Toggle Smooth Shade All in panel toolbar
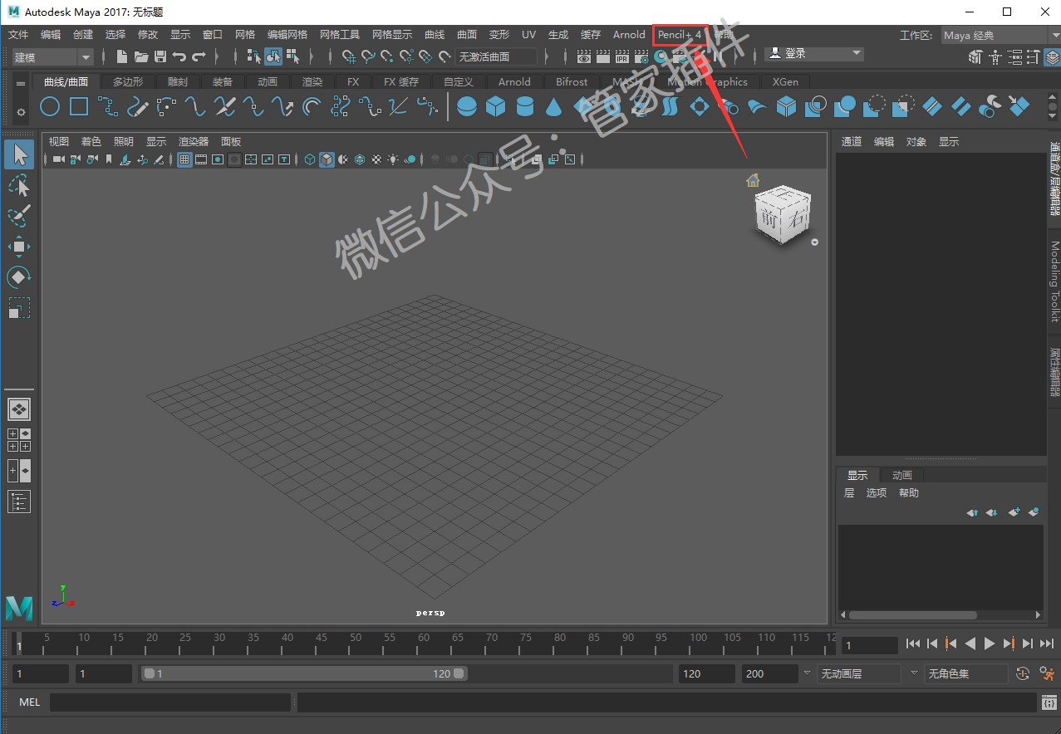1061x734 pixels. coord(327,159)
